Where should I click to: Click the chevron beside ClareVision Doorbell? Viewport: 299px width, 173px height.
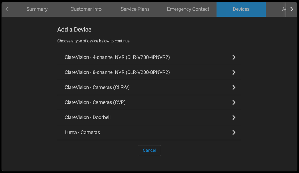click(x=234, y=117)
